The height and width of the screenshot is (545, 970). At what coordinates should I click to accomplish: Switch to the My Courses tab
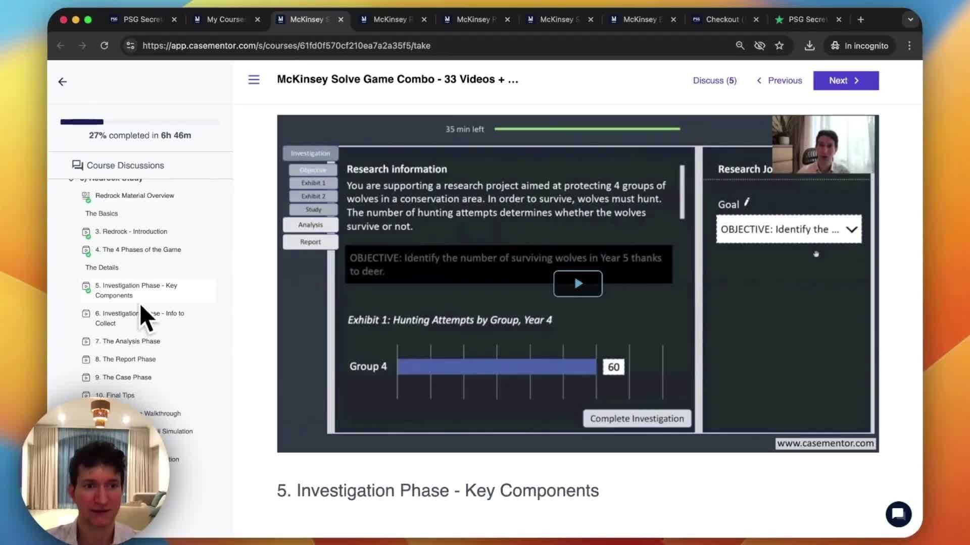(226, 19)
